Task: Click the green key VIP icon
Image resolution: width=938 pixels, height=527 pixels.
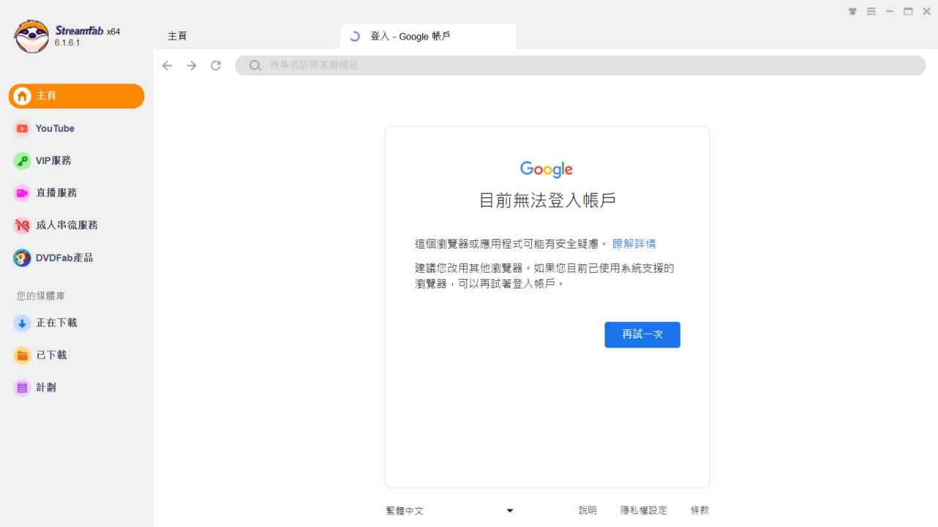Action: click(x=22, y=161)
